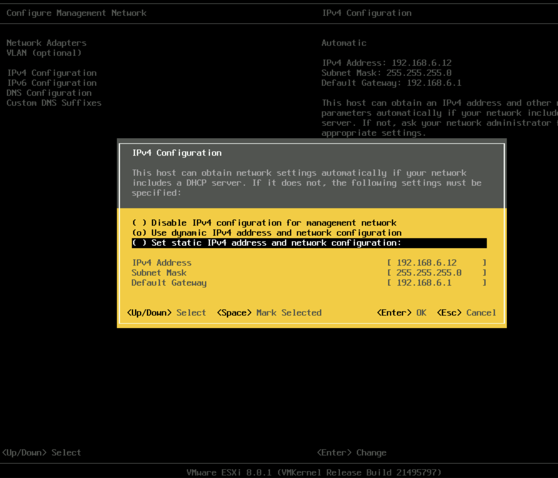This screenshot has width=558, height=478.
Task: Click Space Mark Selected hint
Action: click(x=269, y=313)
